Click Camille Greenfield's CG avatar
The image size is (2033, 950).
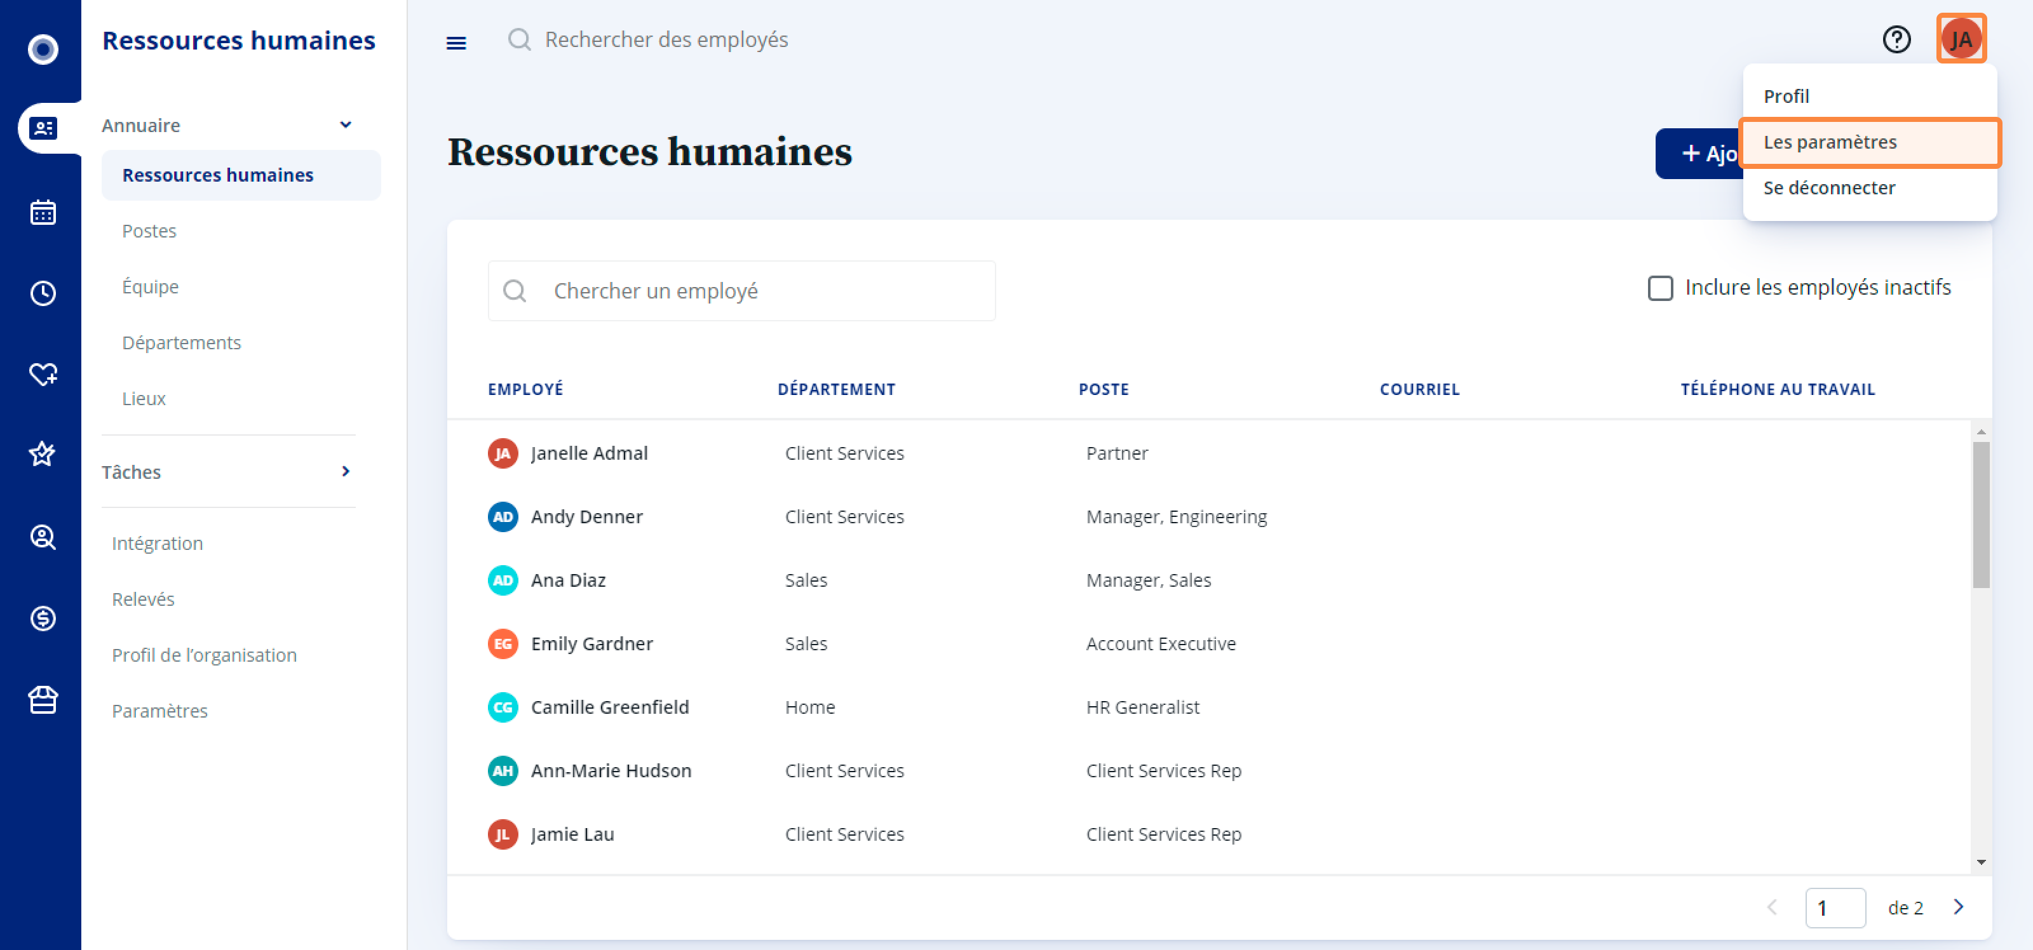(503, 708)
